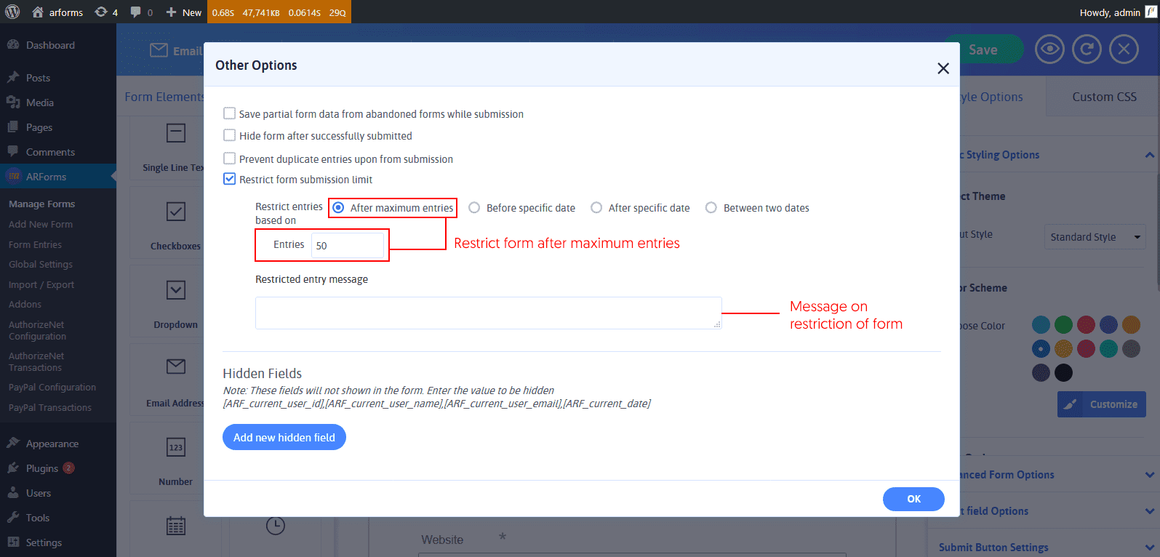Click the preview eye icon
This screenshot has height=557, width=1160.
pos(1049,49)
